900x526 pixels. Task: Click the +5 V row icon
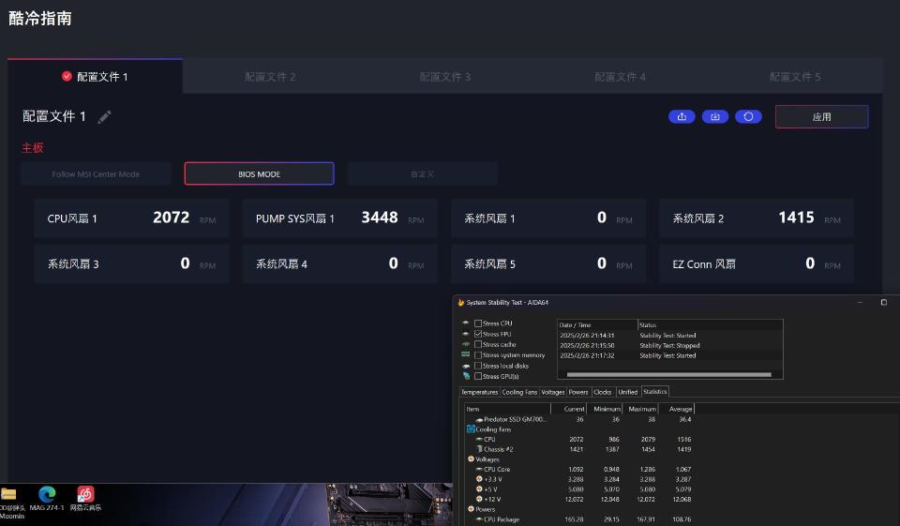pyautogui.click(x=479, y=489)
